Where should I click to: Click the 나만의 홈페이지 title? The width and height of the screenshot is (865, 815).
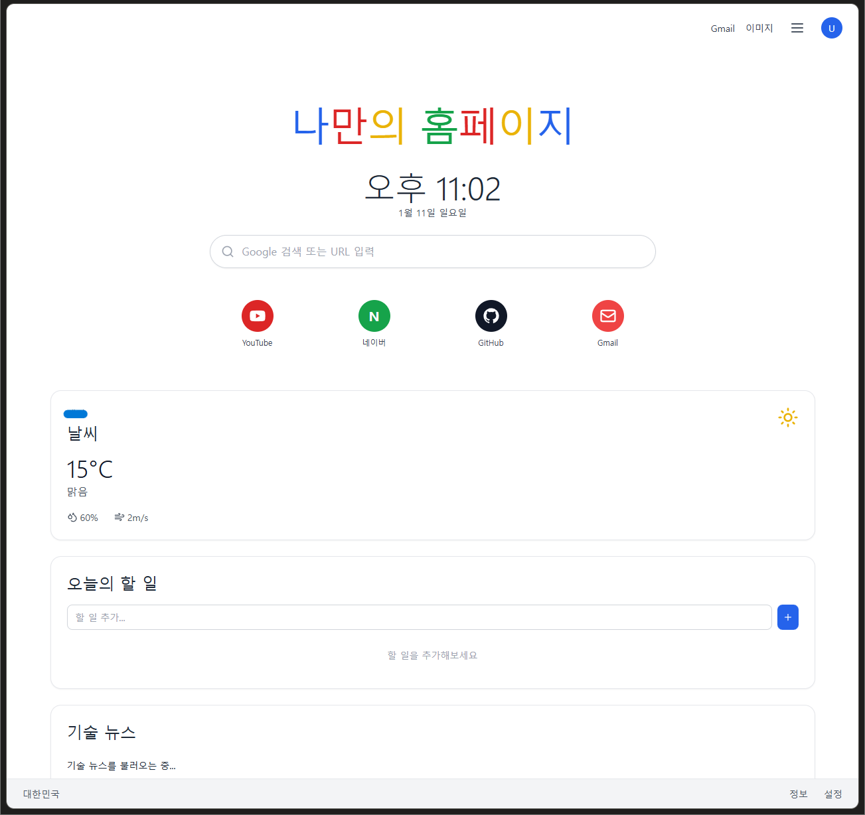click(433, 125)
